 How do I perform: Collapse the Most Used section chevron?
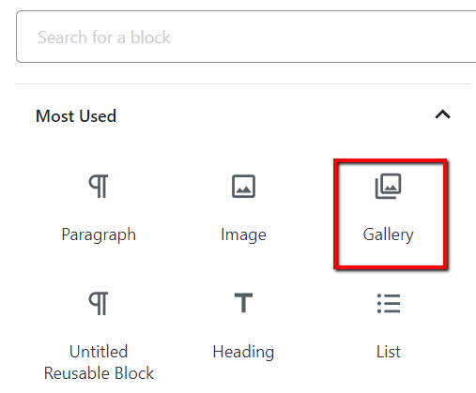click(x=443, y=114)
